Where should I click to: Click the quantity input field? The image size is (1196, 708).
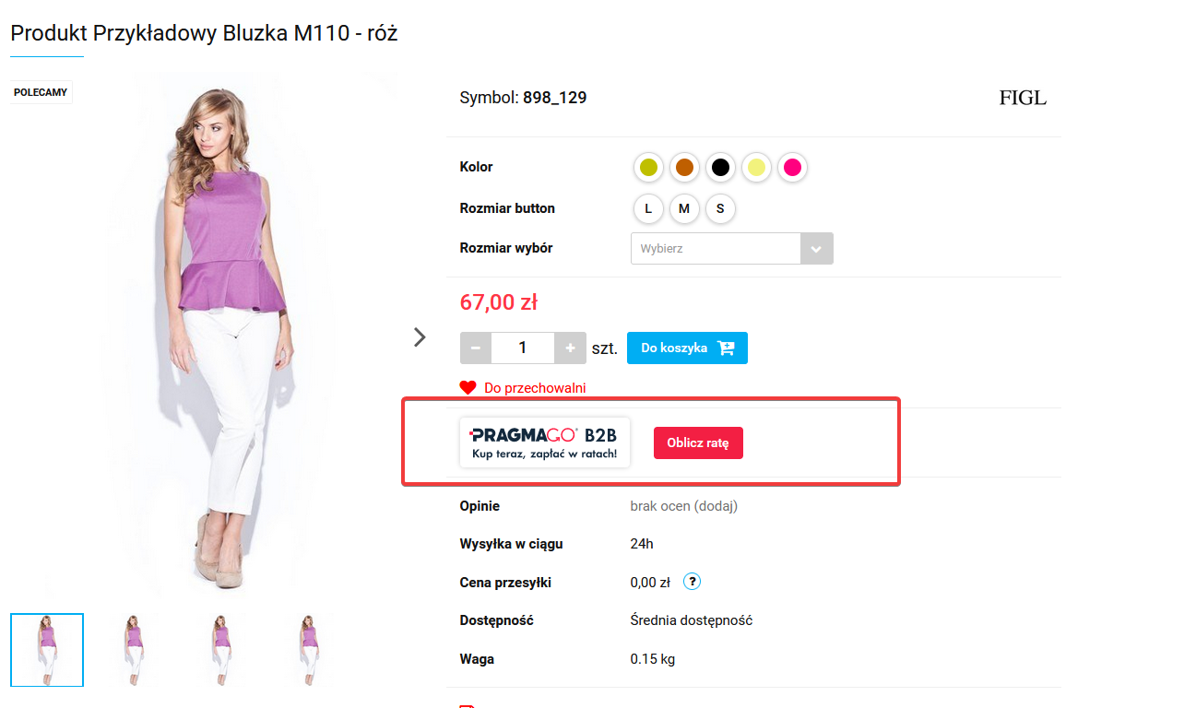(x=523, y=348)
